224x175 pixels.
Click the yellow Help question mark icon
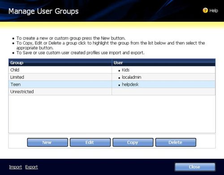205,10
